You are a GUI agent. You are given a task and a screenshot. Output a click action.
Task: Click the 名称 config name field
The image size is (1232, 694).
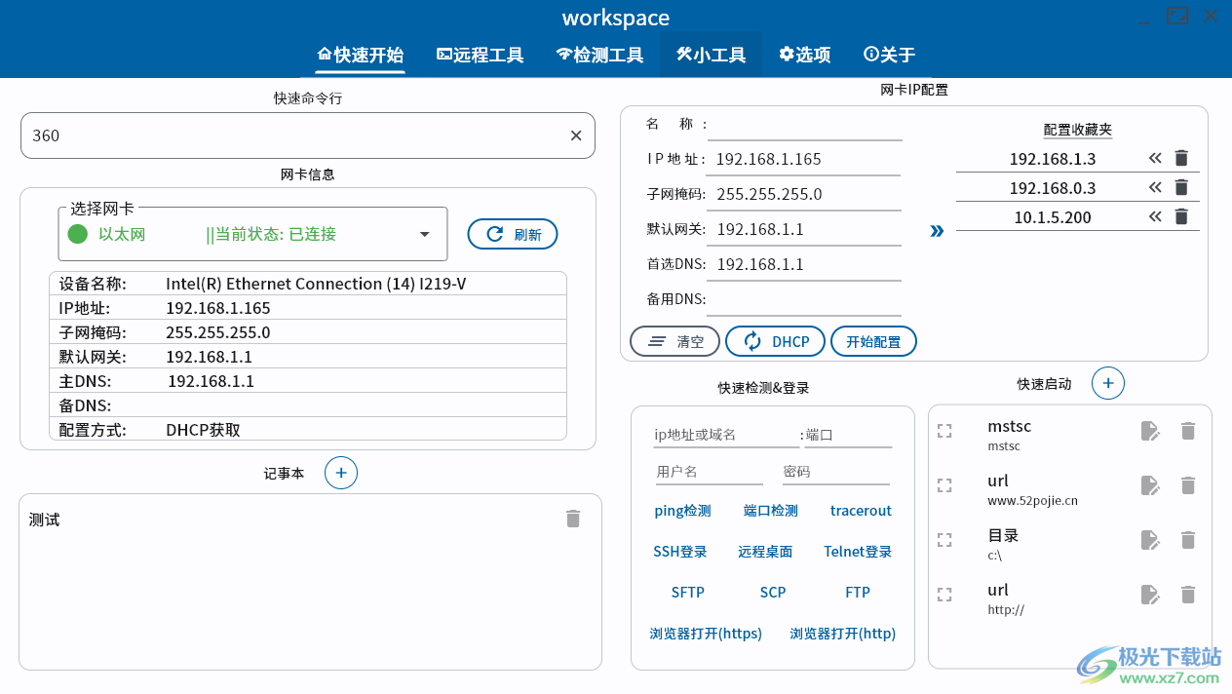[805, 125]
